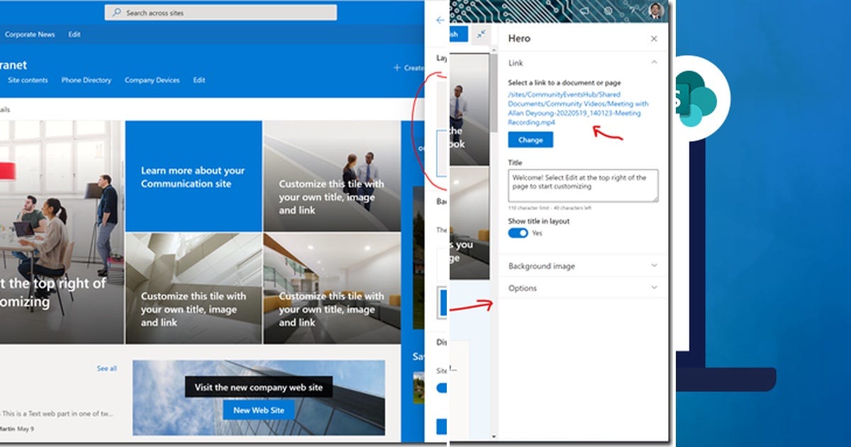
Task: Open the Help question mark icon
Action: pos(633,10)
